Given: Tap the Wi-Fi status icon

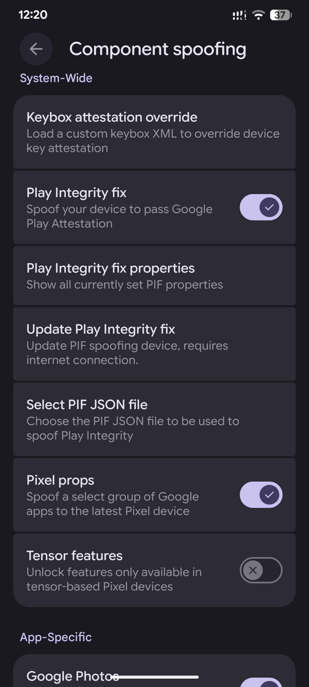Looking at the screenshot, I should click(x=259, y=15).
